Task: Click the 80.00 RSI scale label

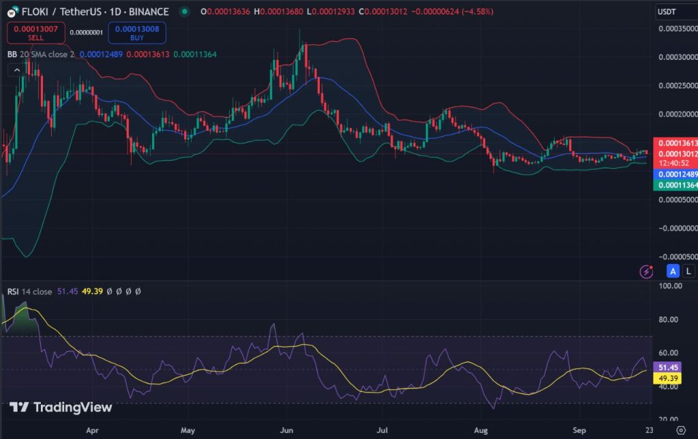Action: tap(669, 319)
